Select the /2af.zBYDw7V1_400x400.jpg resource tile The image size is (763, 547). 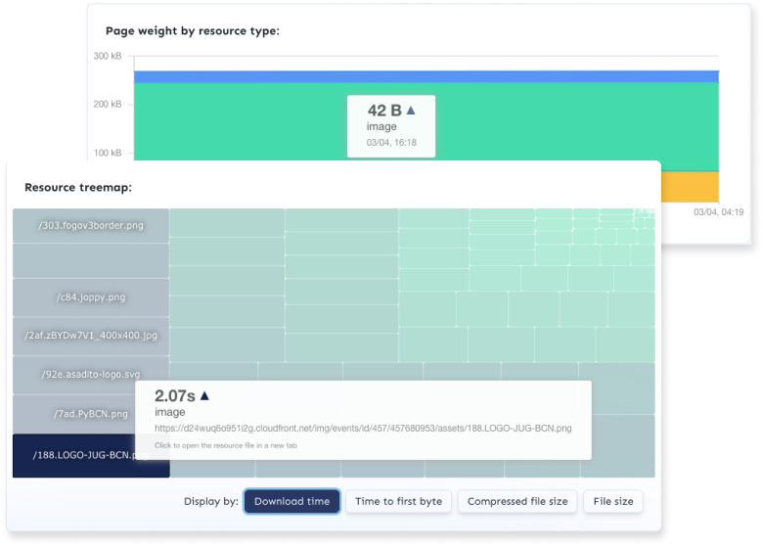click(x=90, y=336)
